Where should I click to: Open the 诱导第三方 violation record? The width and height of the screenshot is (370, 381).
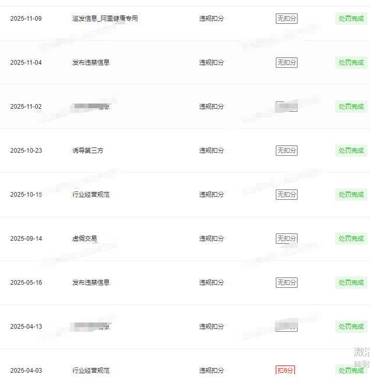88,151
